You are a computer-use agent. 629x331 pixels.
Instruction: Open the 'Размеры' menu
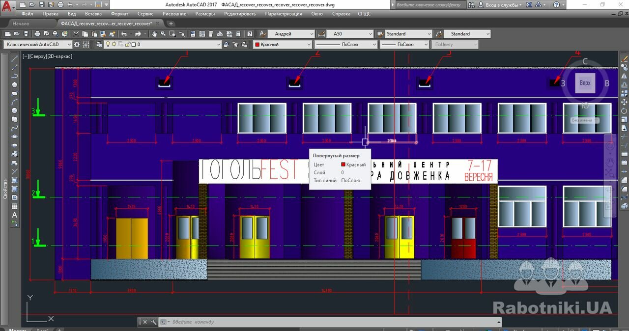(x=205, y=14)
